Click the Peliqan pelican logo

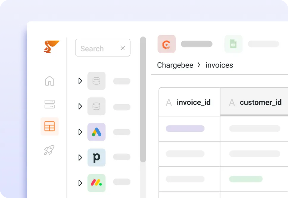(x=51, y=47)
